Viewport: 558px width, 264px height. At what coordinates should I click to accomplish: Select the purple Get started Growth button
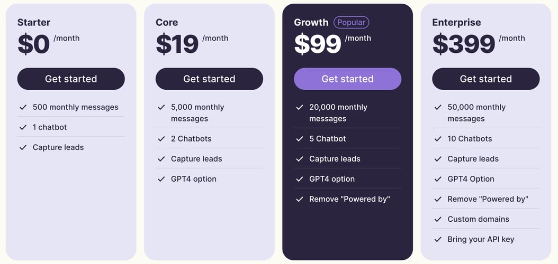coord(348,79)
